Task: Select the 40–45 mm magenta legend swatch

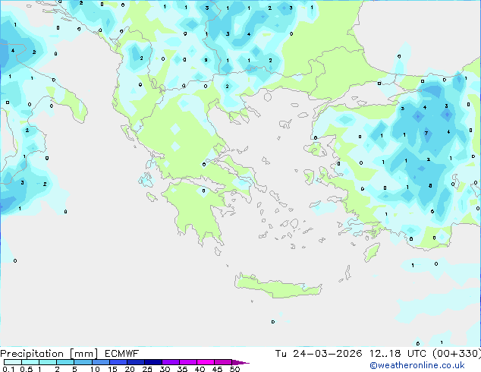Action: point(206,362)
